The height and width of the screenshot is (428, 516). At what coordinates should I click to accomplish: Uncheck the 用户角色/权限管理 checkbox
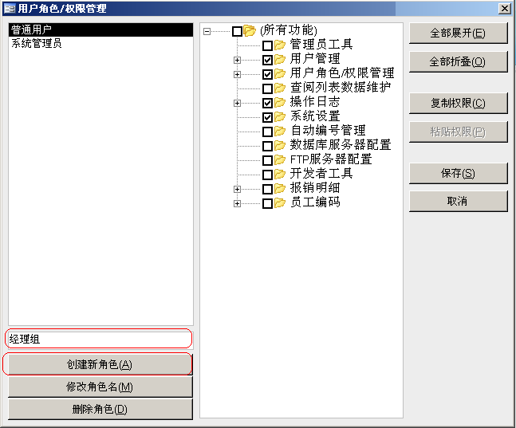pyautogui.click(x=267, y=74)
